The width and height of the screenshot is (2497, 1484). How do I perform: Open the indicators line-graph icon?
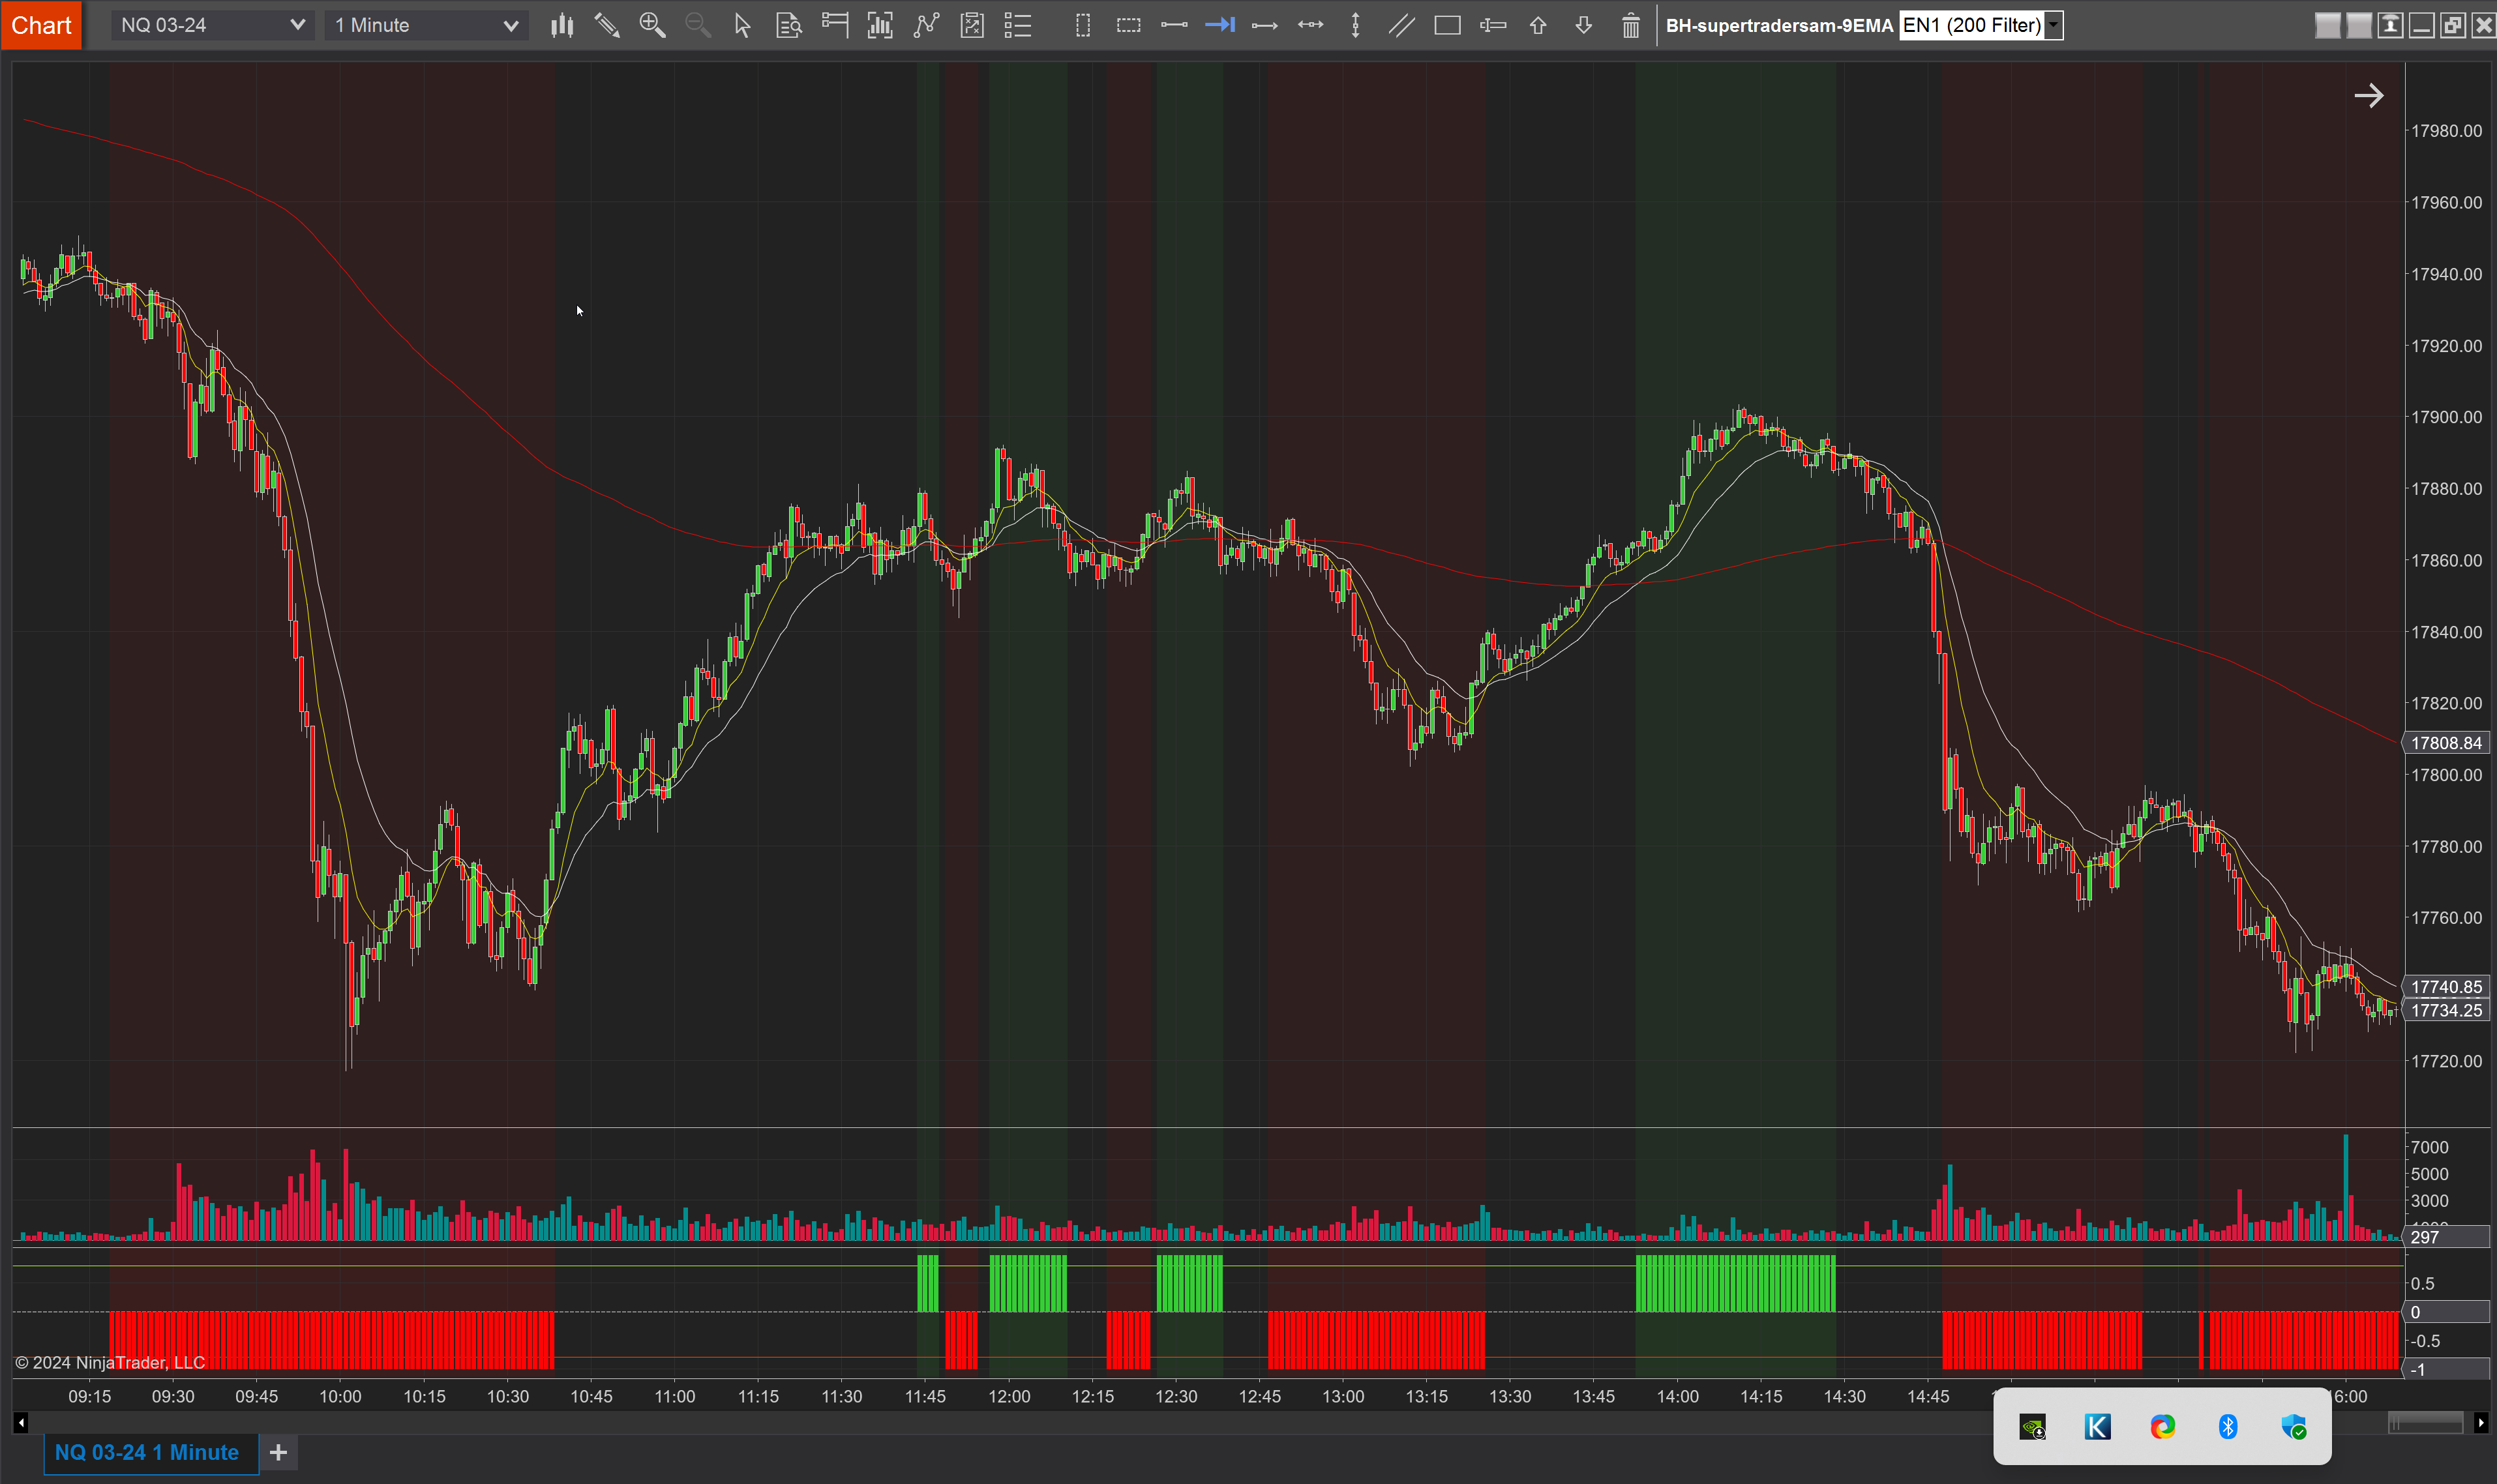pyautogui.click(x=927, y=25)
